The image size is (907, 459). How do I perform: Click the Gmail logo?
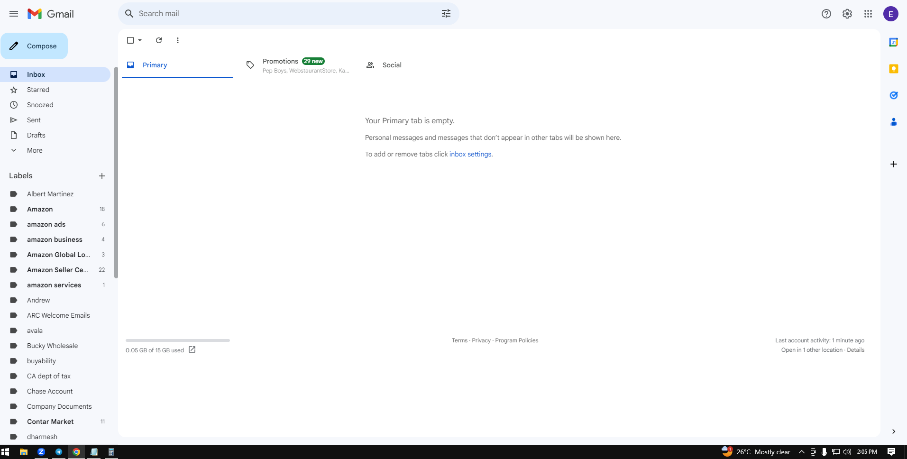tap(51, 14)
